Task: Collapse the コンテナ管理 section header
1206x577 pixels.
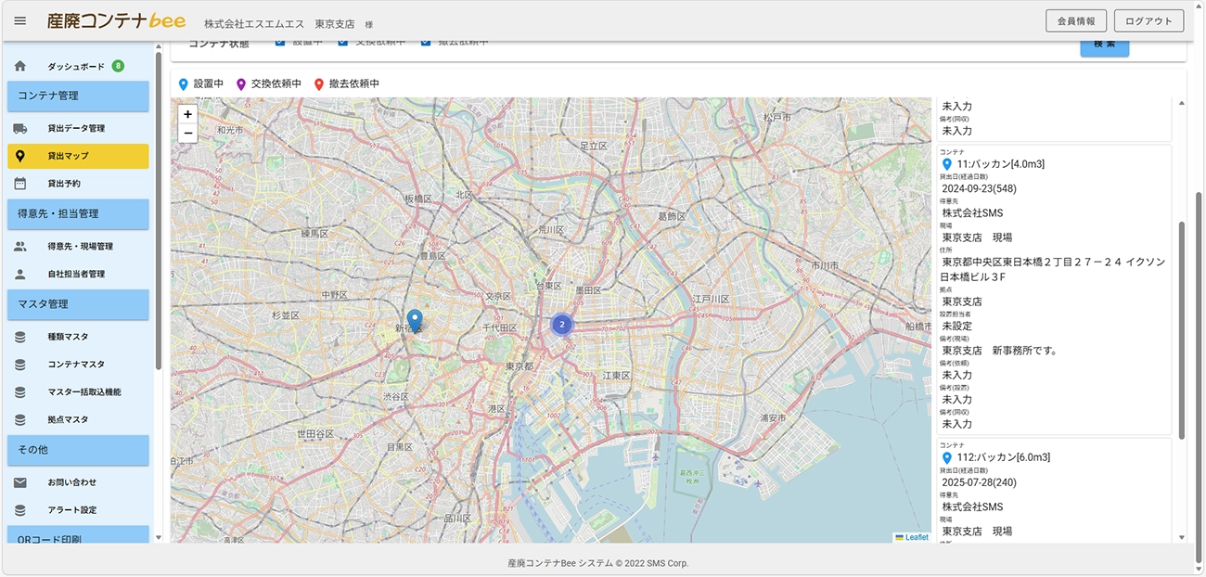Action: (78, 96)
